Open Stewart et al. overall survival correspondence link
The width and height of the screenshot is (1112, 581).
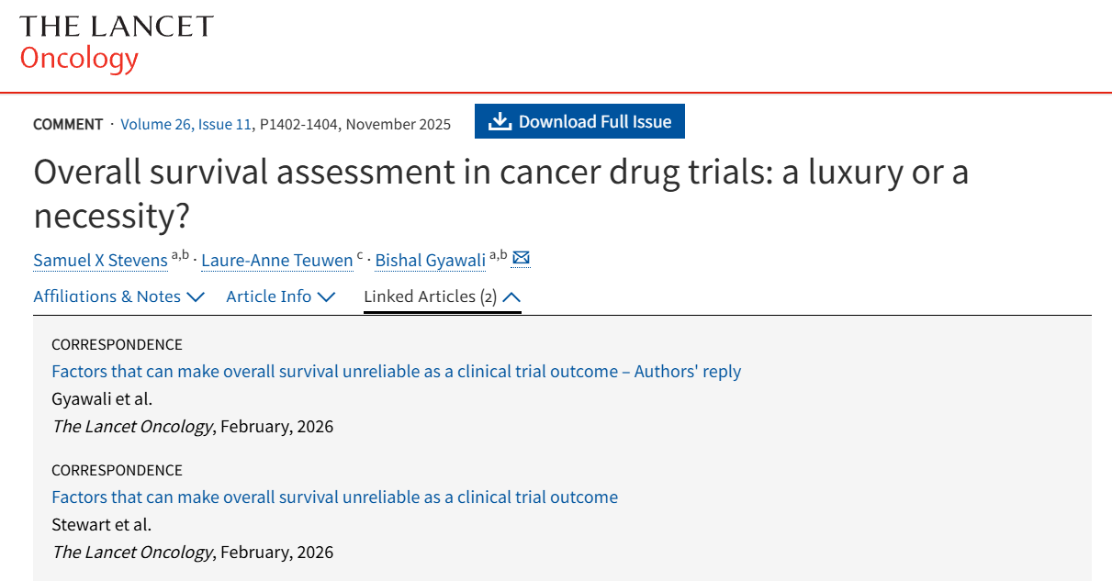click(334, 497)
